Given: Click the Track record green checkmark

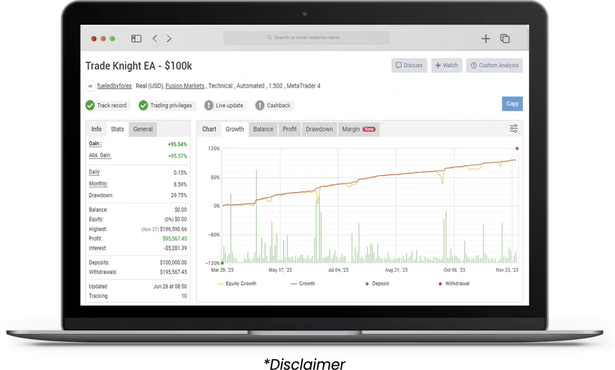Looking at the screenshot, I should [90, 105].
